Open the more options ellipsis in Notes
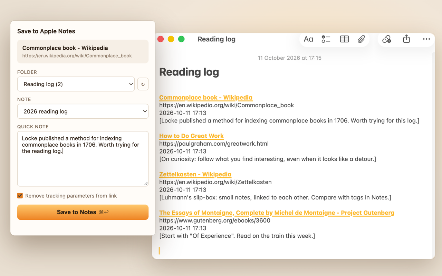This screenshot has width=442, height=276. [426, 39]
